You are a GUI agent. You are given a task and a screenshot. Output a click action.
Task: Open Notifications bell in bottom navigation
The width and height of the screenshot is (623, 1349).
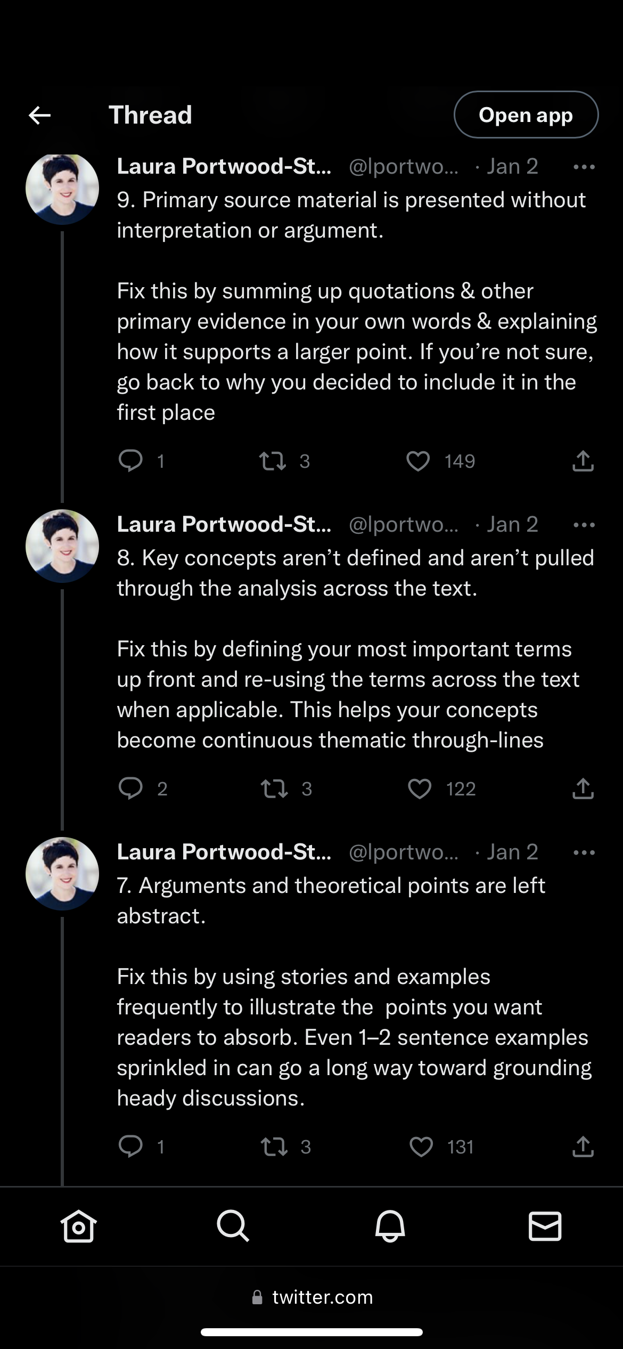pyautogui.click(x=390, y=1226)
